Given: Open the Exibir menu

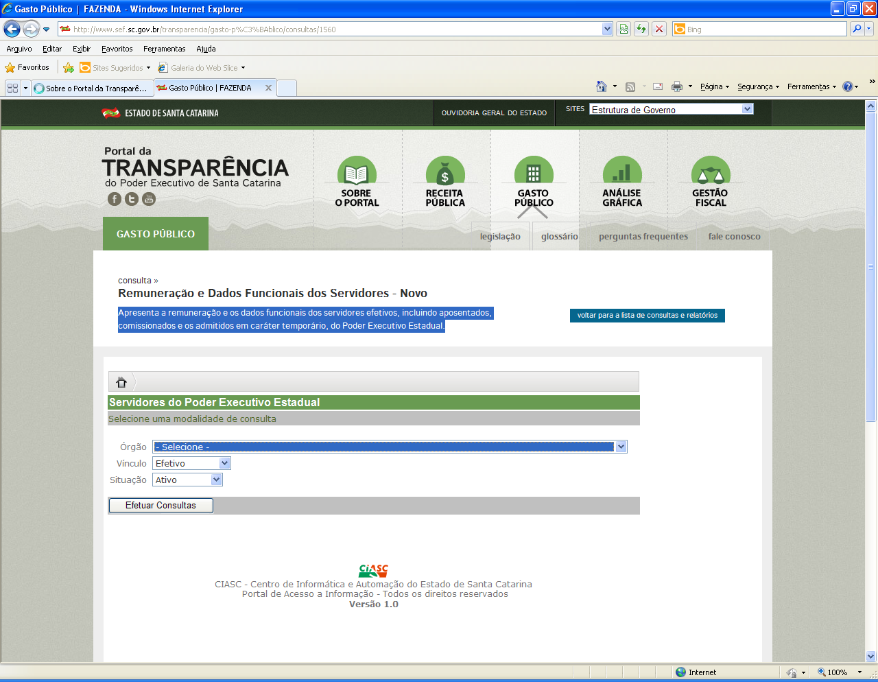Looking at the screenshot, I should [x=82, y=49].
